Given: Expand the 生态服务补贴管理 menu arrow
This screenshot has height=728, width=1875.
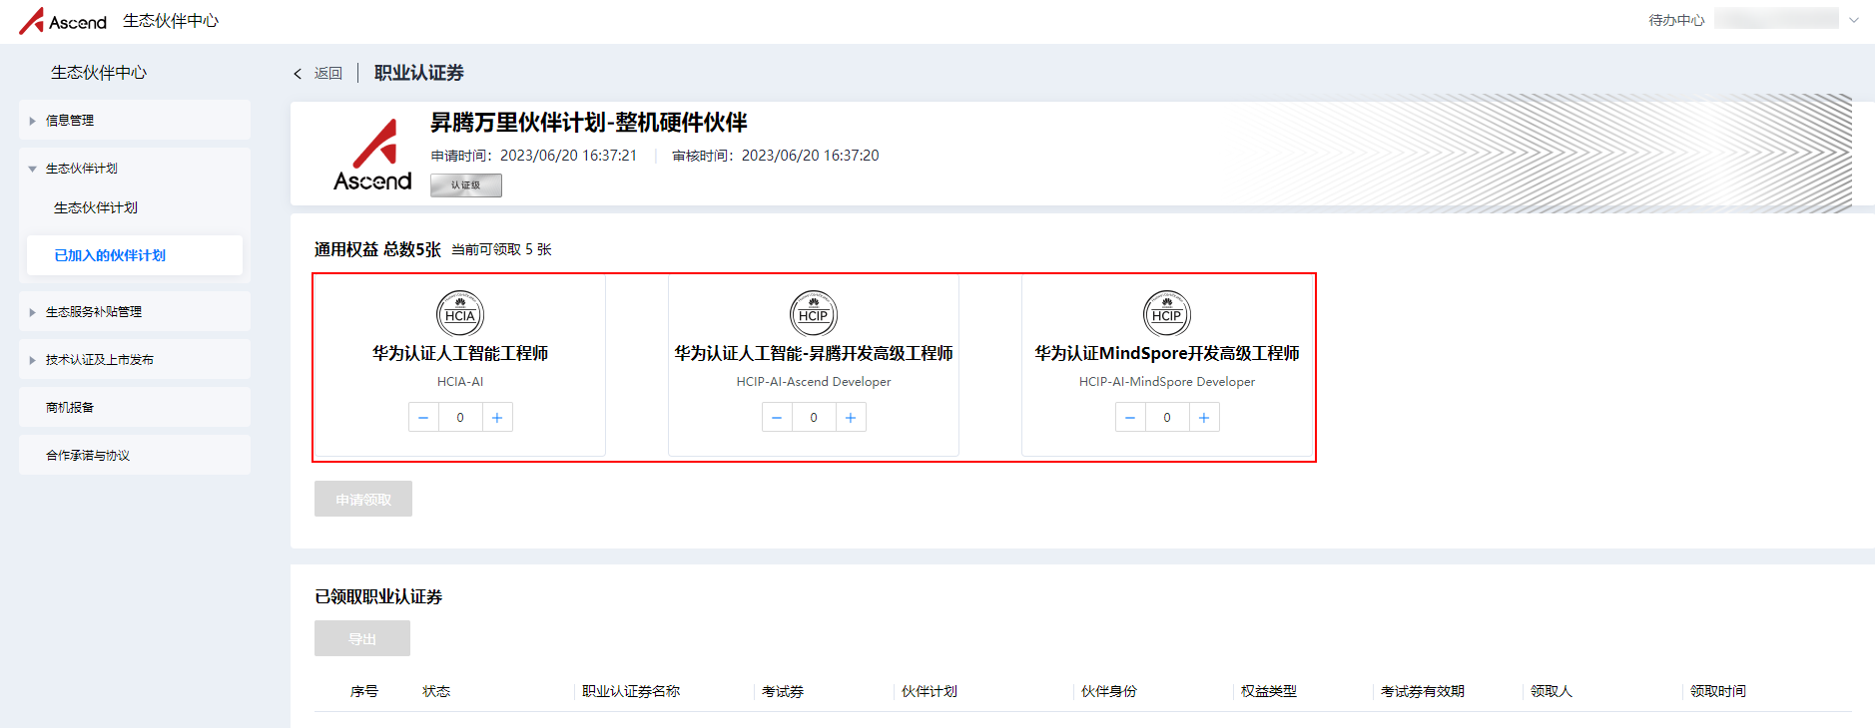Looking at the screenshot, I should (32, 312).
